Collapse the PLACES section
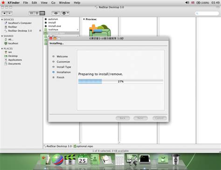 click(x=2, y=49)
